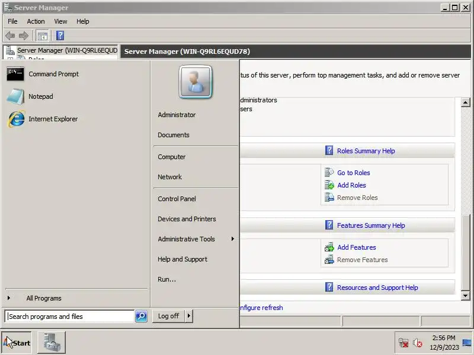
Task: Open the View menu
Action: click(x=60, y=21)
